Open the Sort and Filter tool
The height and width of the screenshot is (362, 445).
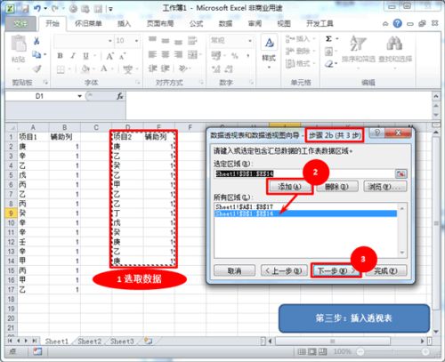click(x=358, y=48)
